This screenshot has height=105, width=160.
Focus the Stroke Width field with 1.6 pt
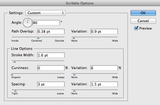pos(51,55)
